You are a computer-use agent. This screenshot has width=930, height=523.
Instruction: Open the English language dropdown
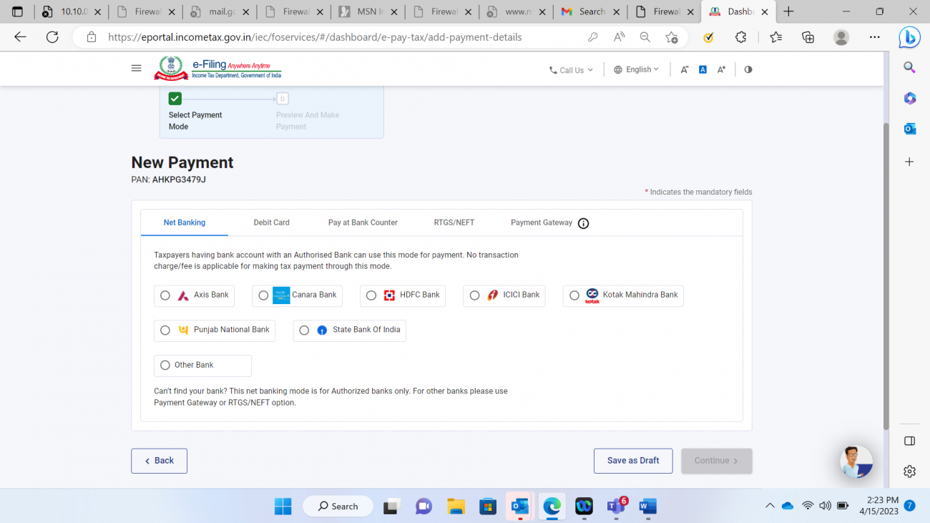pyautogui.click(x=637, y=69)
